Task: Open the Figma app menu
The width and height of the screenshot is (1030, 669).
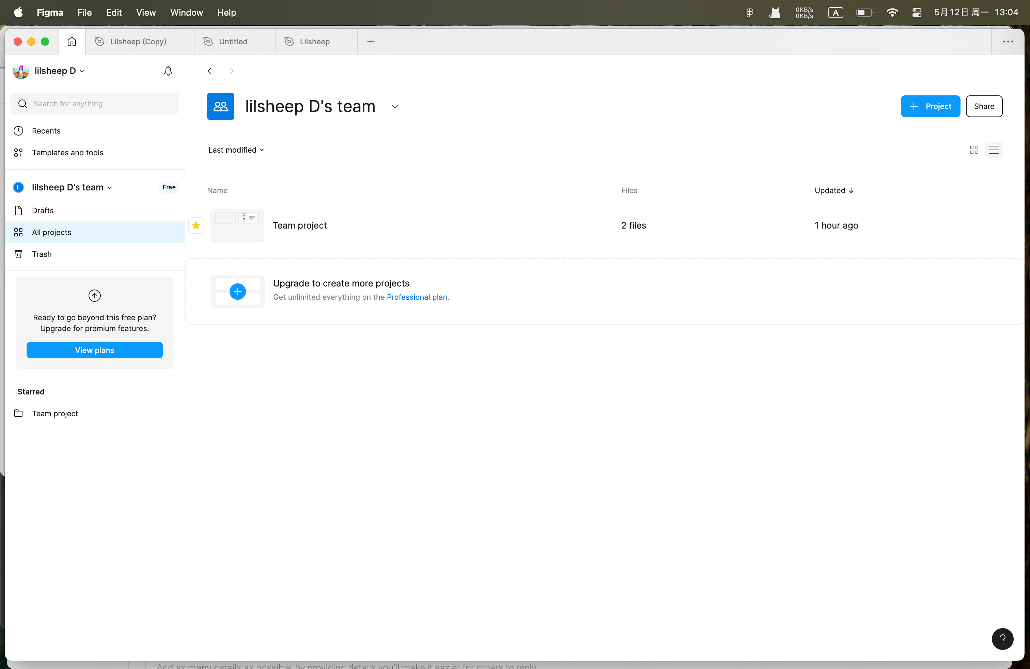Action: pyautogui.click(x=50, y=13)
